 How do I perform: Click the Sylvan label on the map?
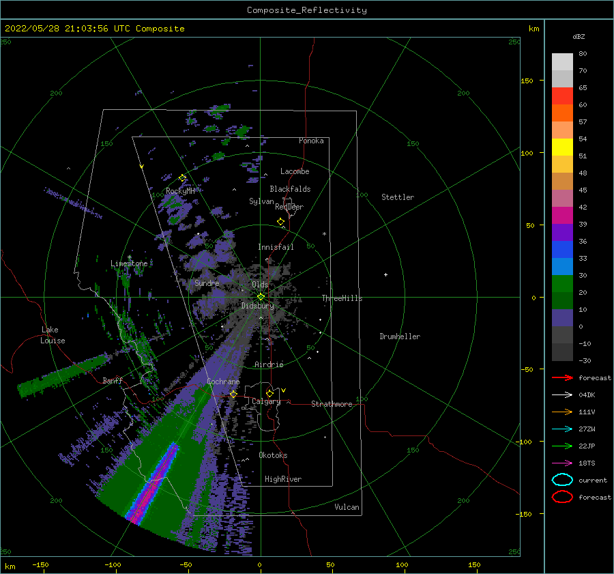(261, 201)
